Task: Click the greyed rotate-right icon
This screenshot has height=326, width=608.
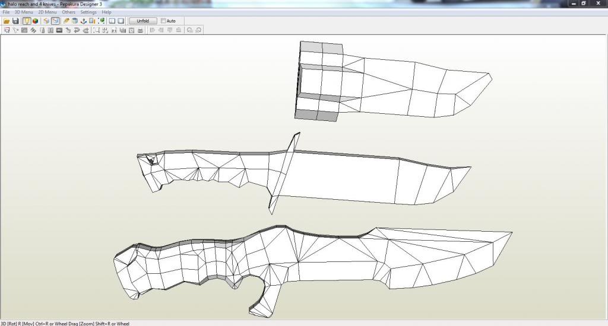Action: [198, 30]
